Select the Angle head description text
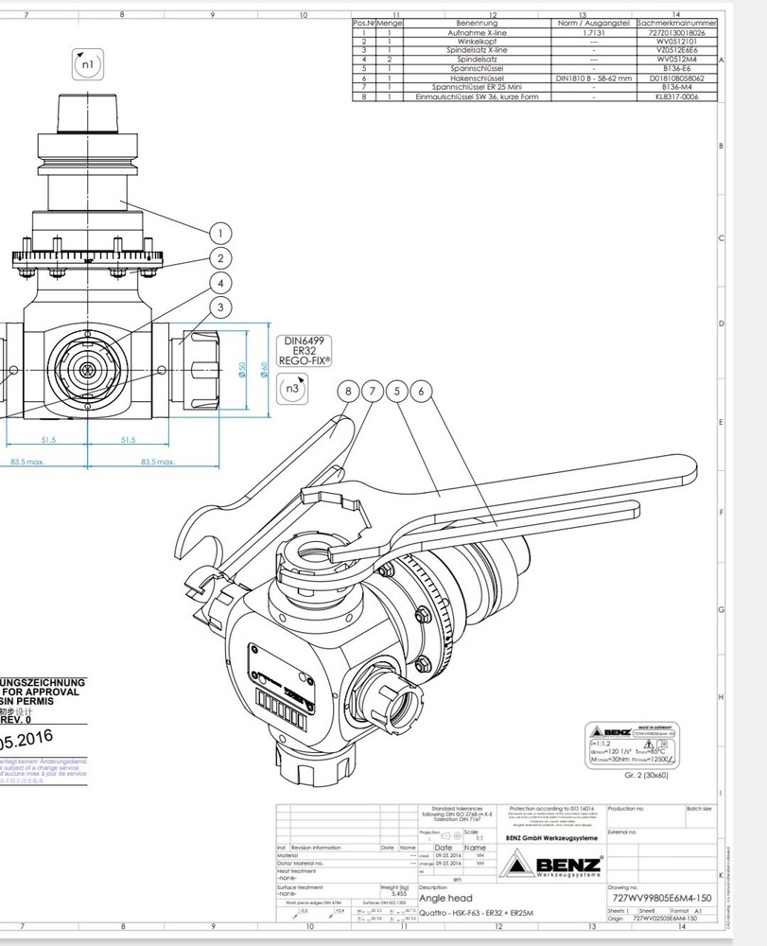 445,898
